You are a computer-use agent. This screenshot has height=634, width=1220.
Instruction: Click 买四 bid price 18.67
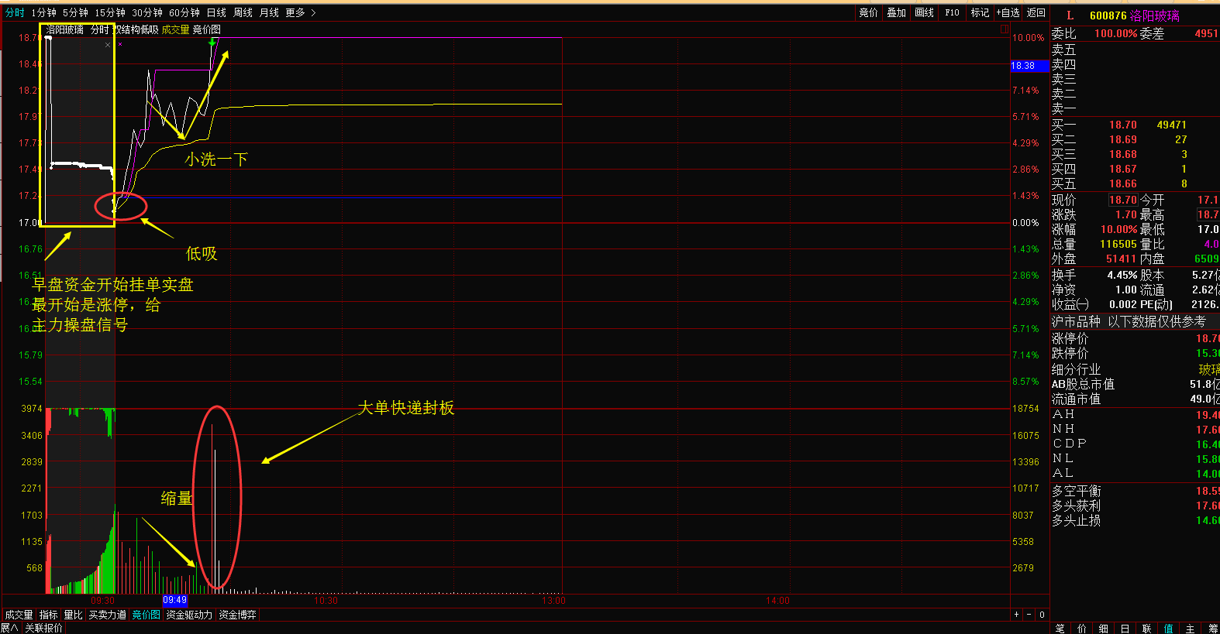click(1123, 169)
